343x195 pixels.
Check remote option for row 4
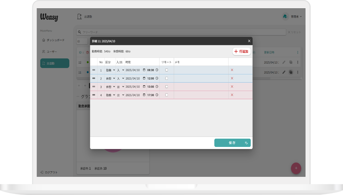coord(167,95)
